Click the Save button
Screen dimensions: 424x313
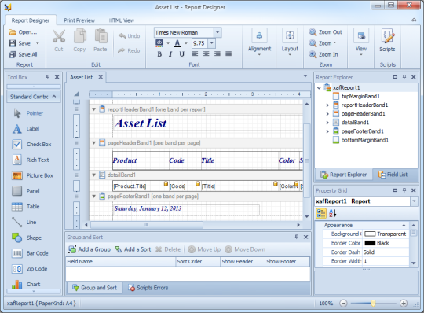point(20,43)
